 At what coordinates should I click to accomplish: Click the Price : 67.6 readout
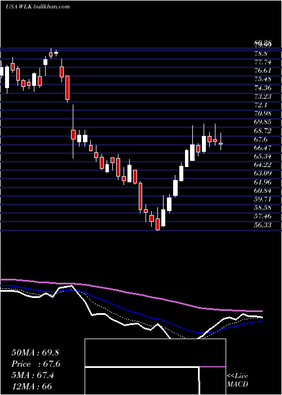(x=36, y=364)
